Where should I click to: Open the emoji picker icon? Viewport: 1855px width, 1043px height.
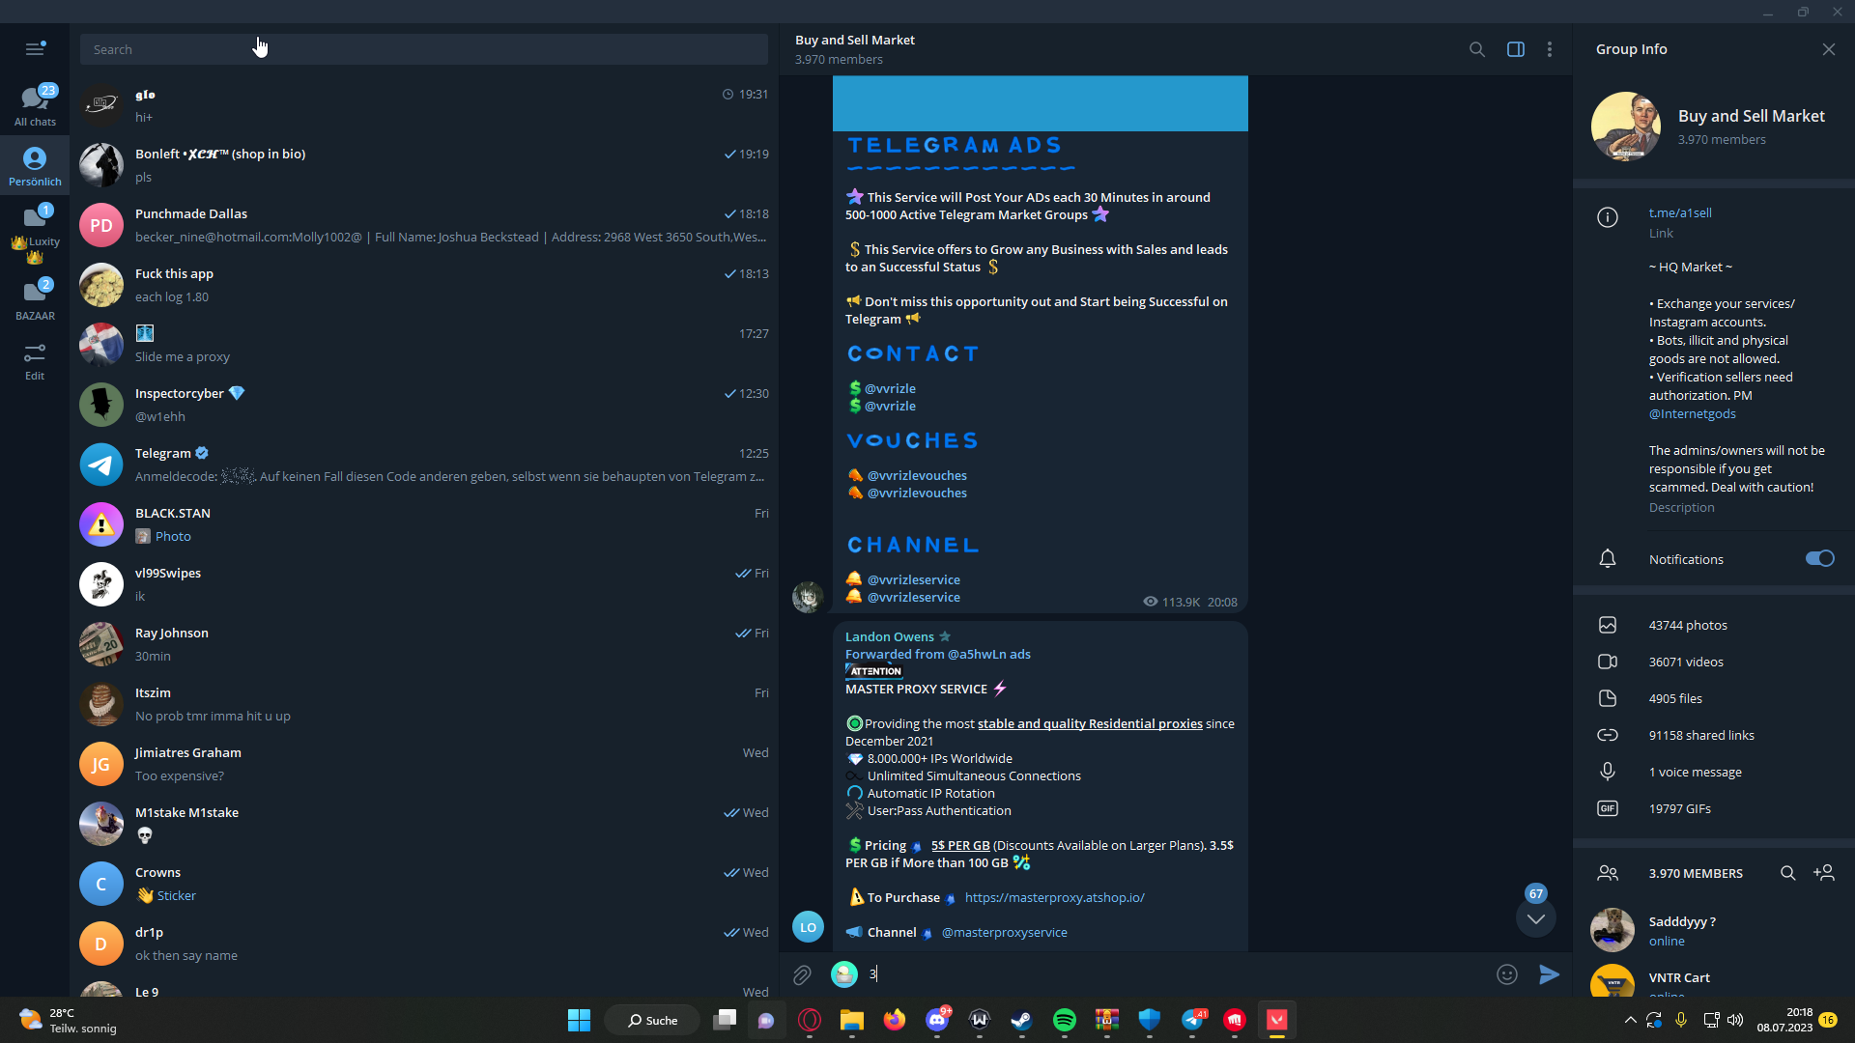click(1506, 974)
